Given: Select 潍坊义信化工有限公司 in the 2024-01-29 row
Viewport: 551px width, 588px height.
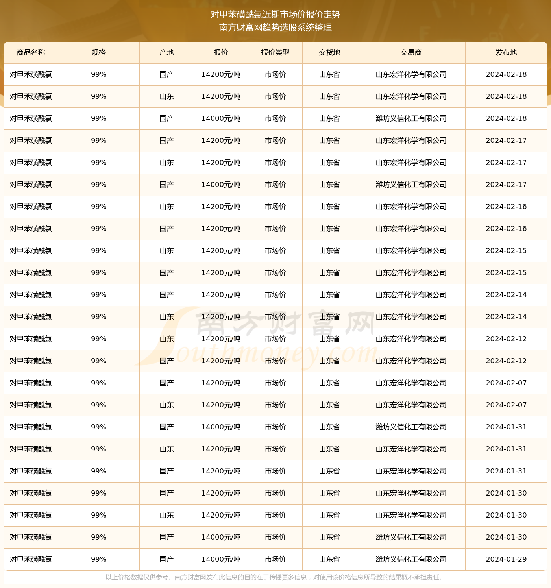Looking at the screenshot, I should (411, 559).
